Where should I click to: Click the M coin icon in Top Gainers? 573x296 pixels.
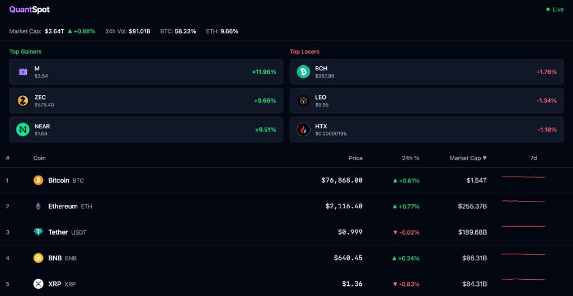(x=23, y=72)
